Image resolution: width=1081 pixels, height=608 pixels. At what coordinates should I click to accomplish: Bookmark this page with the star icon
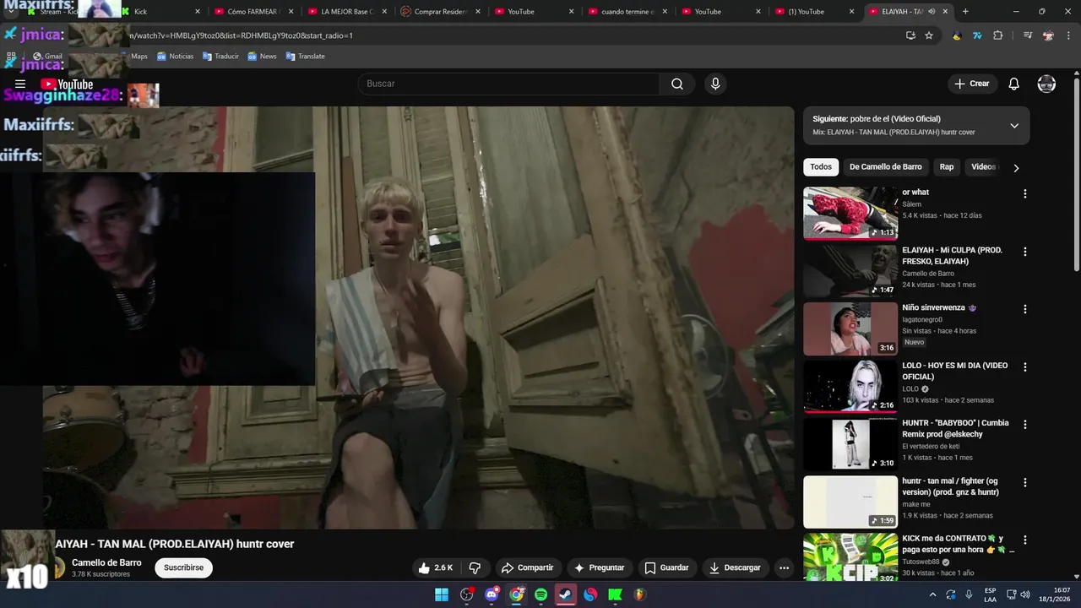929,35
